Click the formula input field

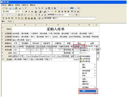70,18
